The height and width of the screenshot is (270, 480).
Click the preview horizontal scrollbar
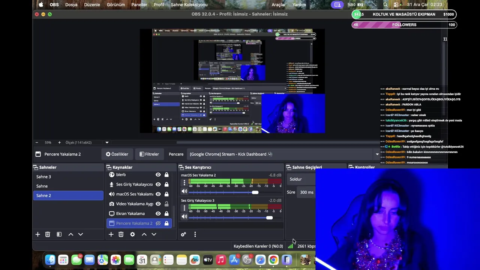(x=278, y=142)
